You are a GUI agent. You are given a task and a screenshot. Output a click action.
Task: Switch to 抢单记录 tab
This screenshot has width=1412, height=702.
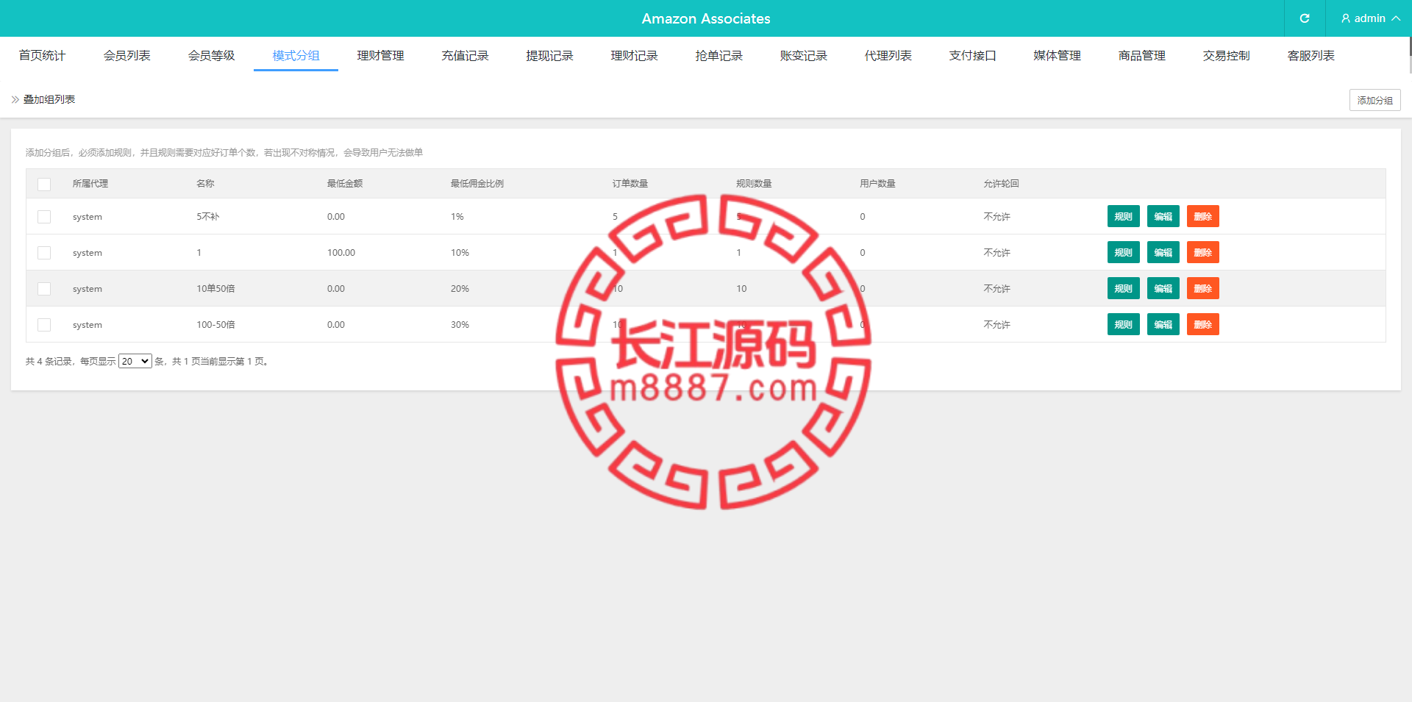tap(719, 56)
